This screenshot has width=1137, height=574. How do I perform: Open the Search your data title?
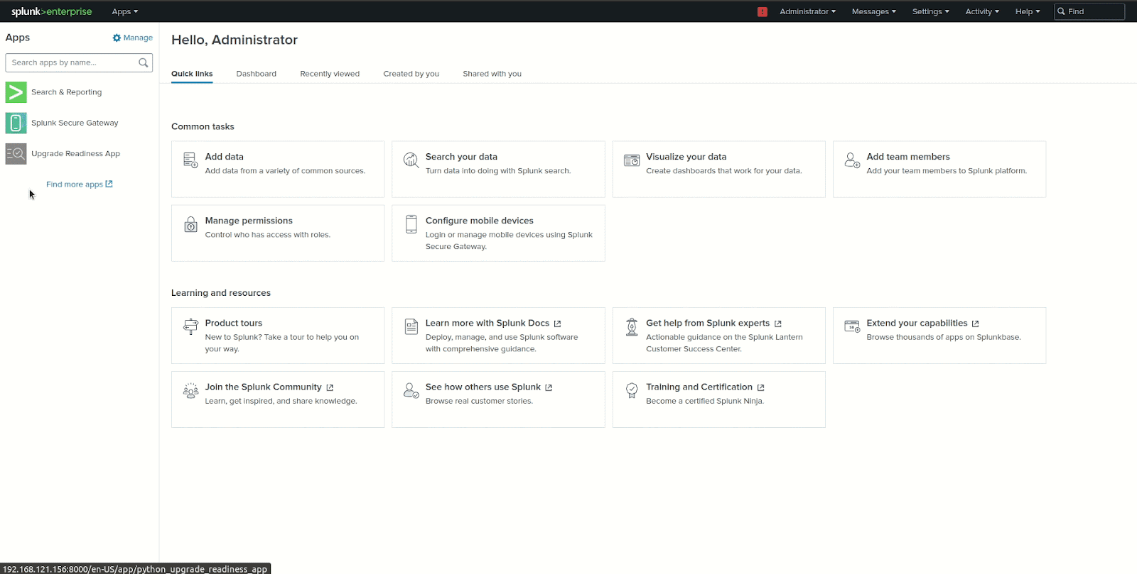pos(461,157)
